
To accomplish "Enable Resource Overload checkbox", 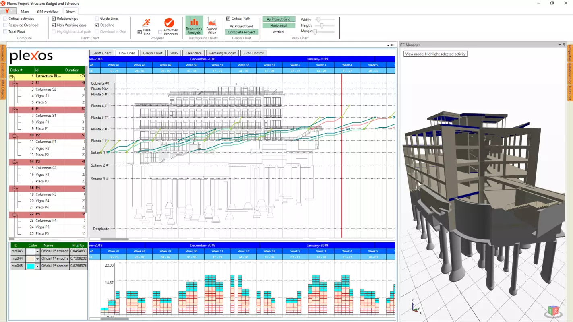I will 5,25.
